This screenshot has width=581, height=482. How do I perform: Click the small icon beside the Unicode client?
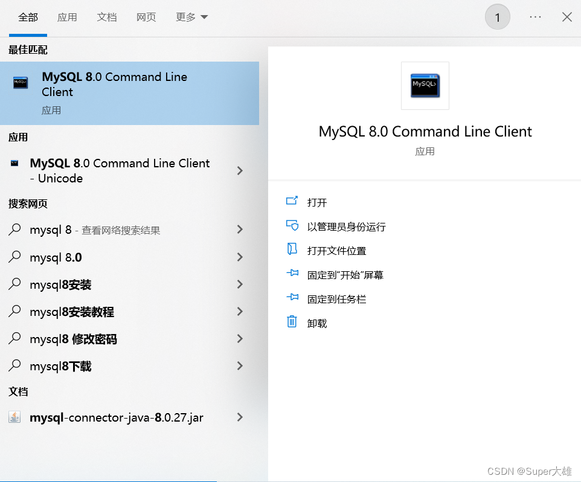(x=14, y=163)
